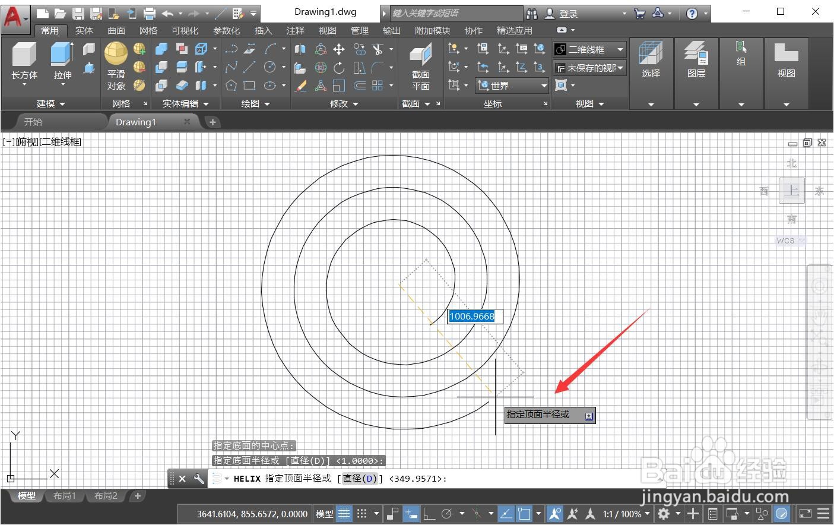Open the 布局1 layout tab
This screenshot has height=525, width=834.
point(65,495)
